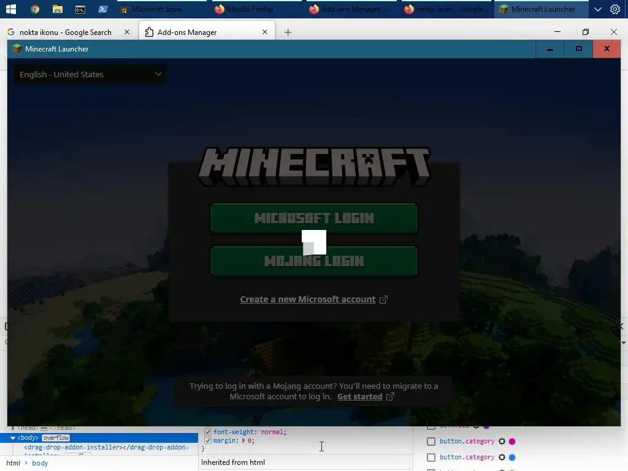
Task: Check the blue button.category checkbox
Action: 431,458
